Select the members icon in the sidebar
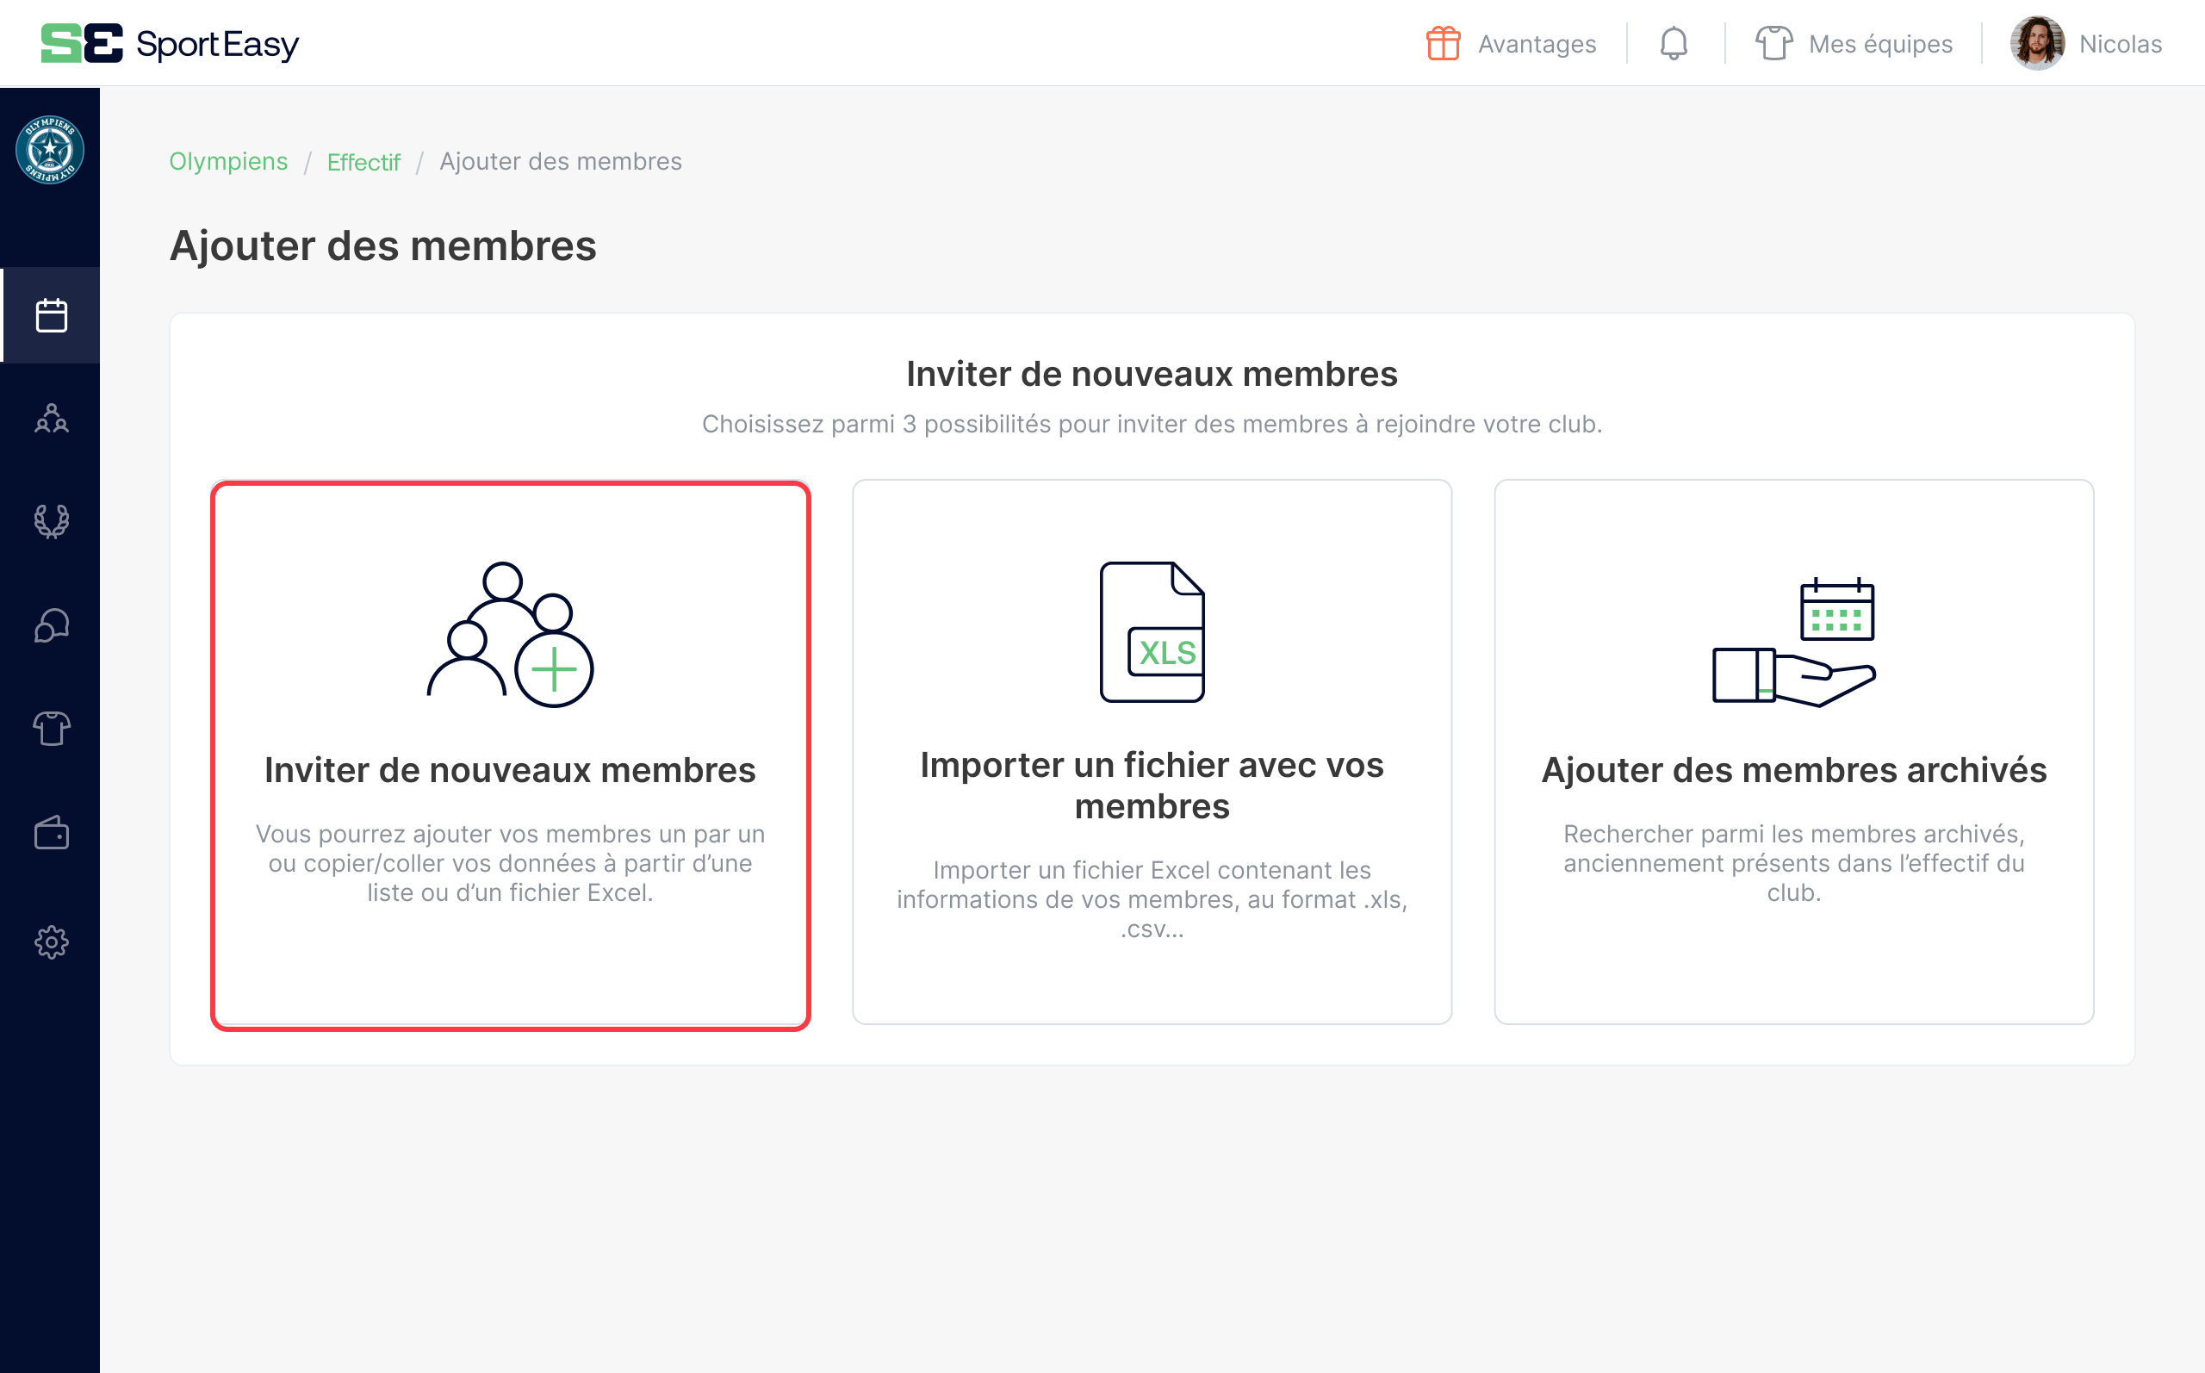Viewport: 2205px width, 1373px height. (x=50, y=419)
